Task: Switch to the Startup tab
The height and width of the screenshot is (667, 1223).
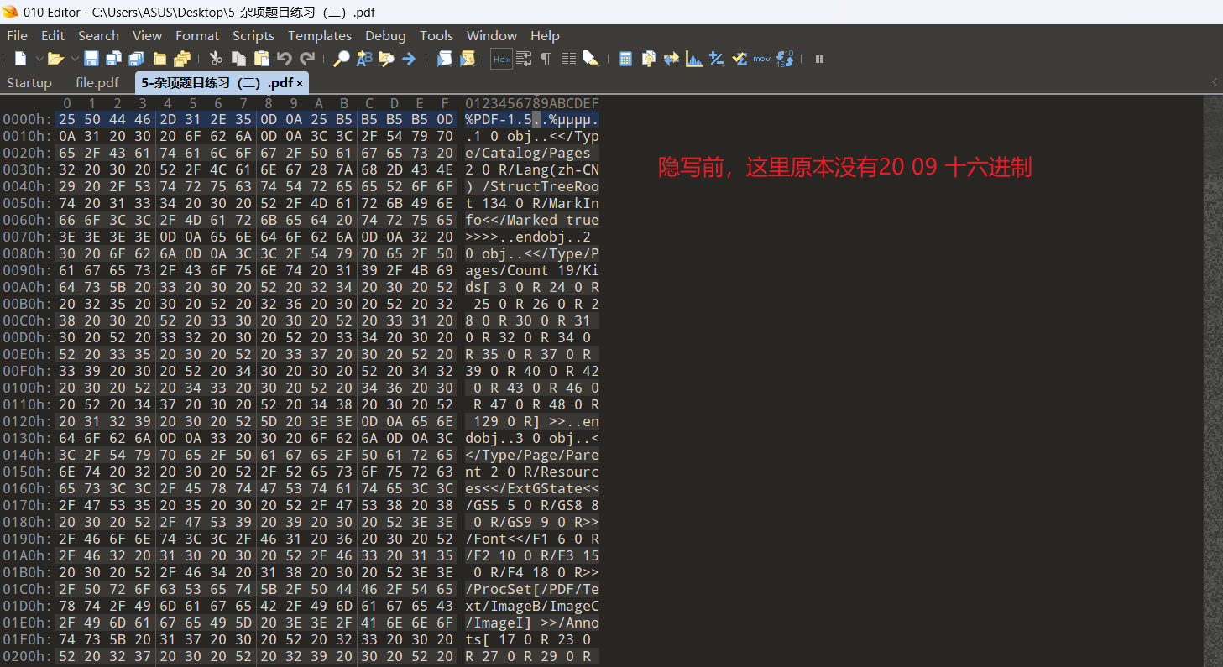Action: click(29, 83)
